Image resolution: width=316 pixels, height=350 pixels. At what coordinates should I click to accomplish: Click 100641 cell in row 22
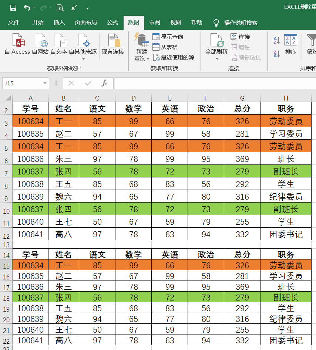[x=30, y=340]
